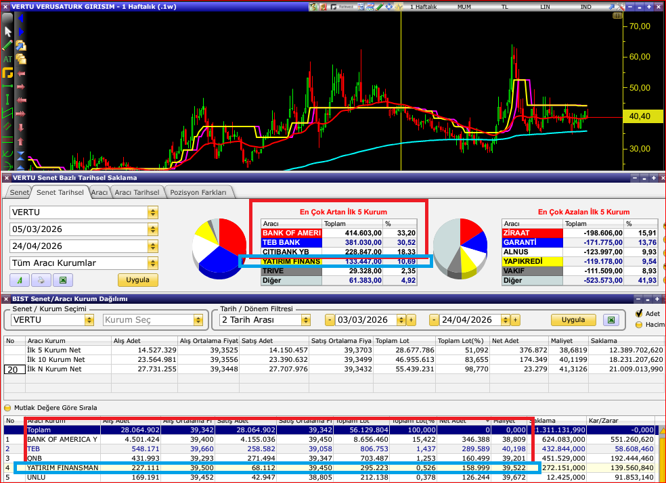Screen dimensions: 666x483
Task: Toggle the highlighted waveform indicator icon
Action: [399, 7]
